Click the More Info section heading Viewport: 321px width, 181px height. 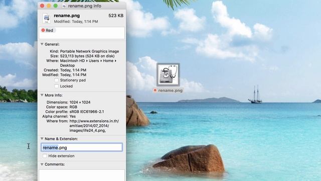point(54,95)
